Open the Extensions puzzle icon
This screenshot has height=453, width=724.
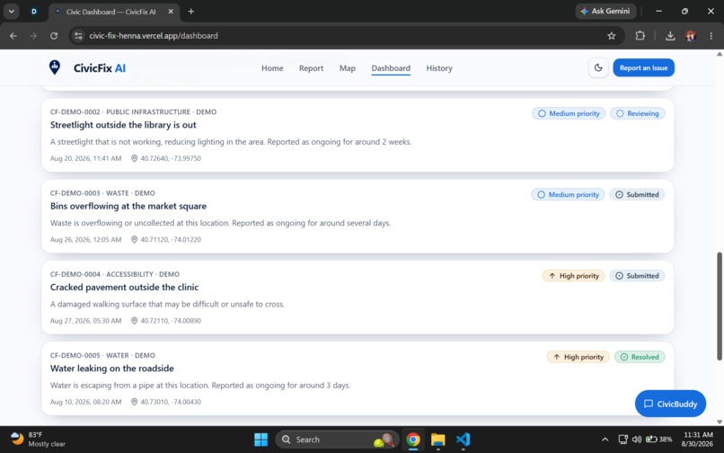click(640, 36)
